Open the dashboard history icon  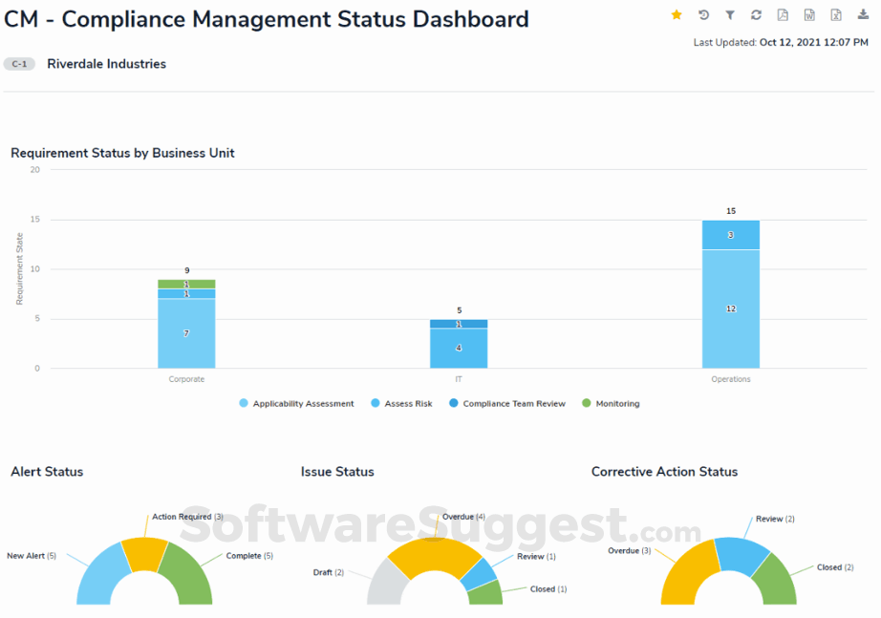[703, 15]
